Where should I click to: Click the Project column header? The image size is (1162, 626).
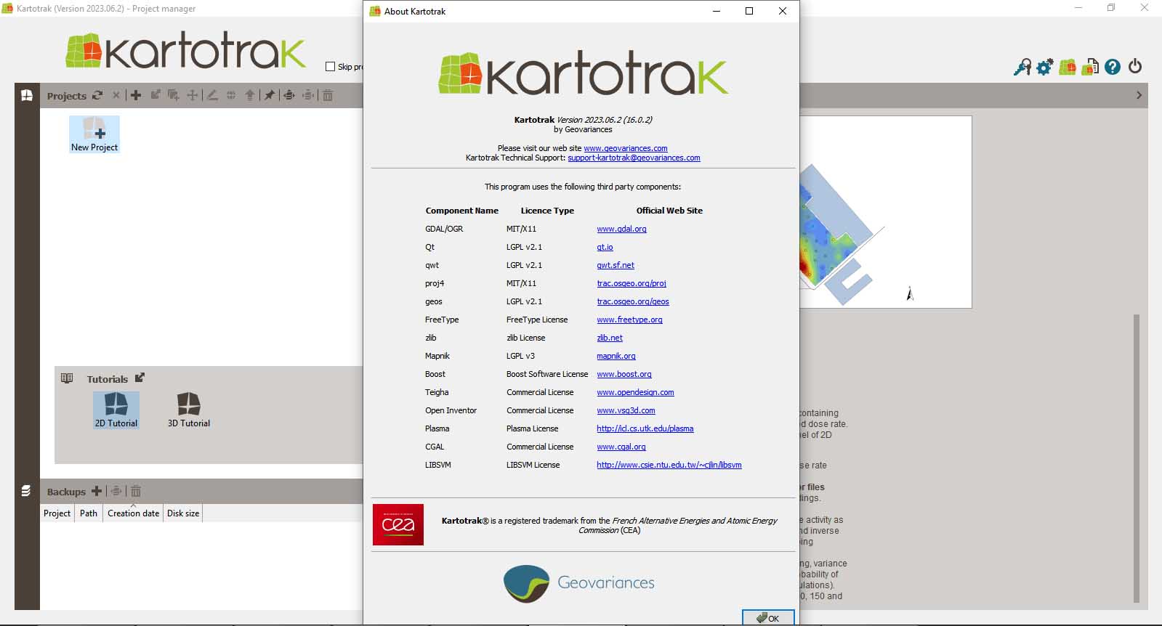(57, 513)
